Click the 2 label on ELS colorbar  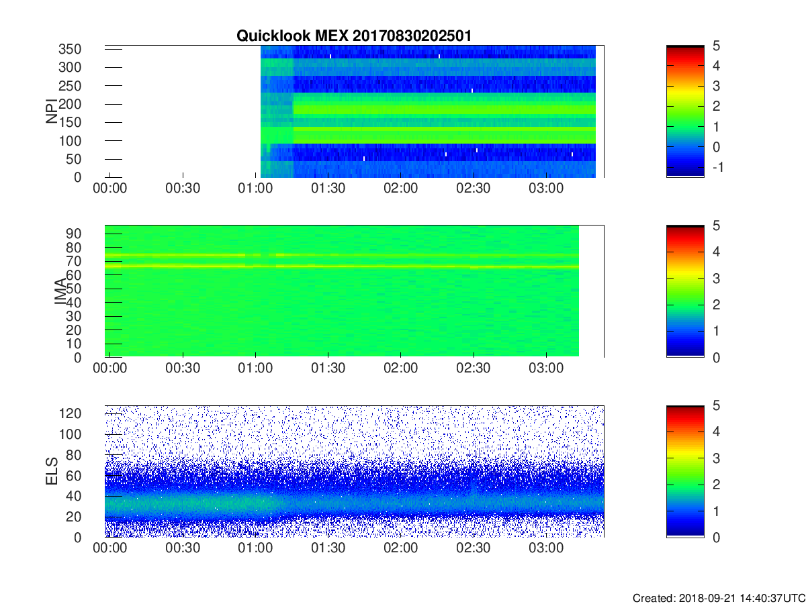pos(717,485)
